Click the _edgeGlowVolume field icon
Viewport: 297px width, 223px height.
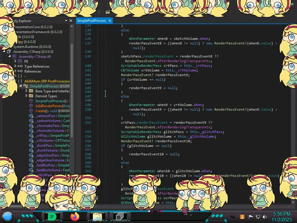pos(31,160)
